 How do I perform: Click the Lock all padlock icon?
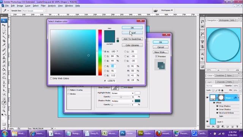222,90
